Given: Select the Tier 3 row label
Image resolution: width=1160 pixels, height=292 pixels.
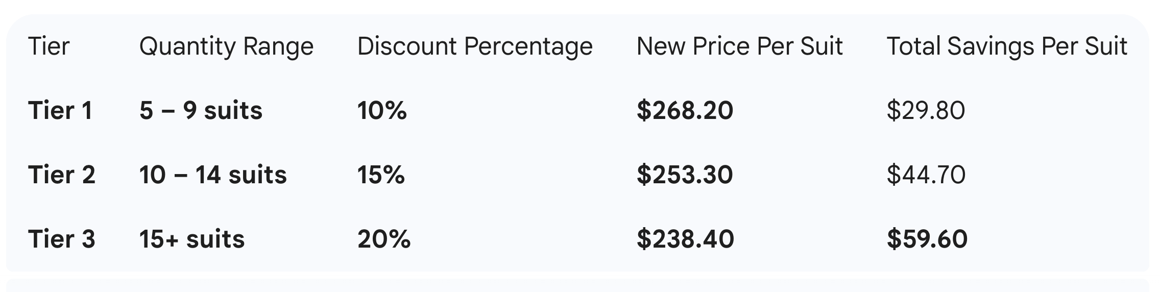Looking at the screenshot, I should (62, 239).
